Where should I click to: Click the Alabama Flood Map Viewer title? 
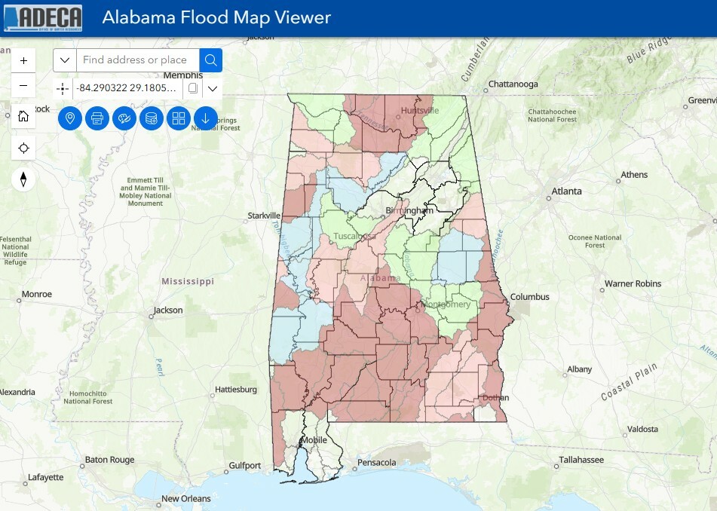point(218,16)
